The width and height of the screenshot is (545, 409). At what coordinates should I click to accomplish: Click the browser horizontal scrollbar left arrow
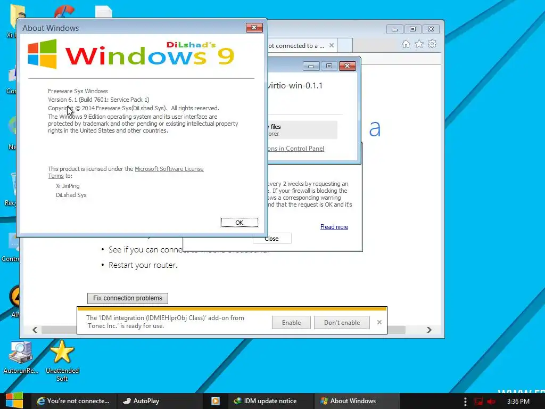[35, 330]
